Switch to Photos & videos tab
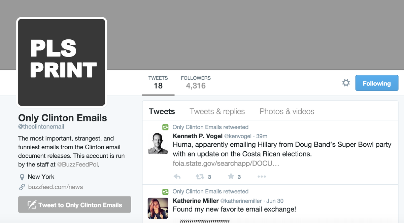The width and height of the screenshot is (404, 223). point(287,111)
